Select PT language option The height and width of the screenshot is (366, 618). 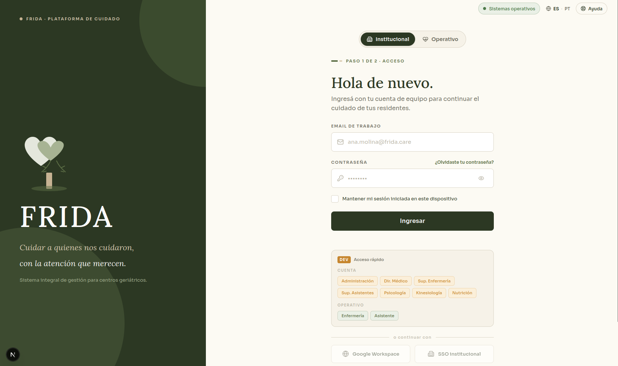(x=567, y=9)
